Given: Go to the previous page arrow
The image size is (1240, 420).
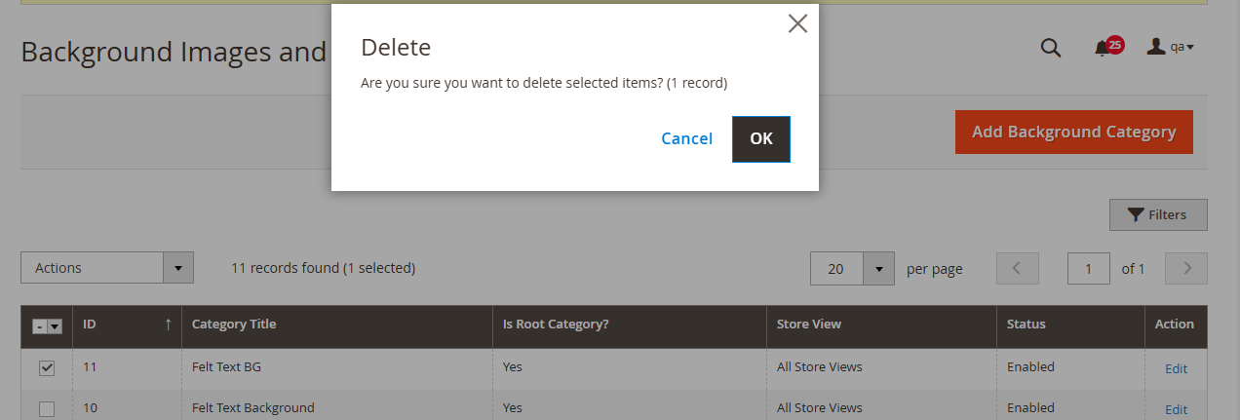Looking at the screenshot, I should [1017, 269].
